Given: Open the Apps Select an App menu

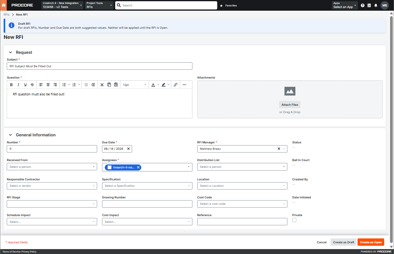Looking at the screenshot, I should coord(345,5).
